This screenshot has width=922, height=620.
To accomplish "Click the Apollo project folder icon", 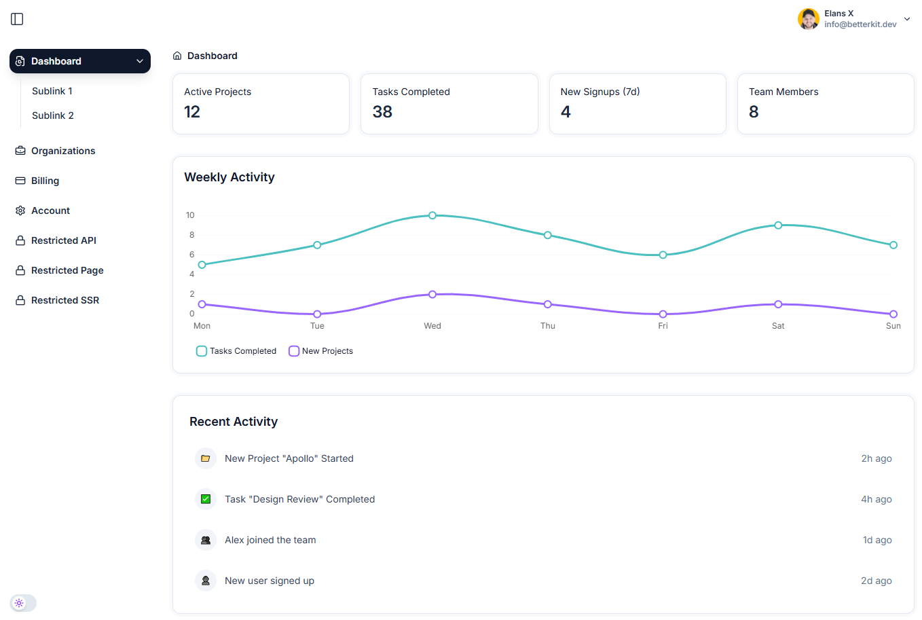I will (206, 458).
